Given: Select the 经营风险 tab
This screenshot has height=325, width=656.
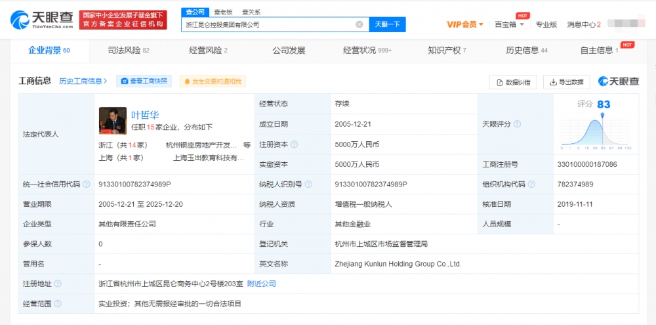Looking at the screenshot, I should point(208,51).
